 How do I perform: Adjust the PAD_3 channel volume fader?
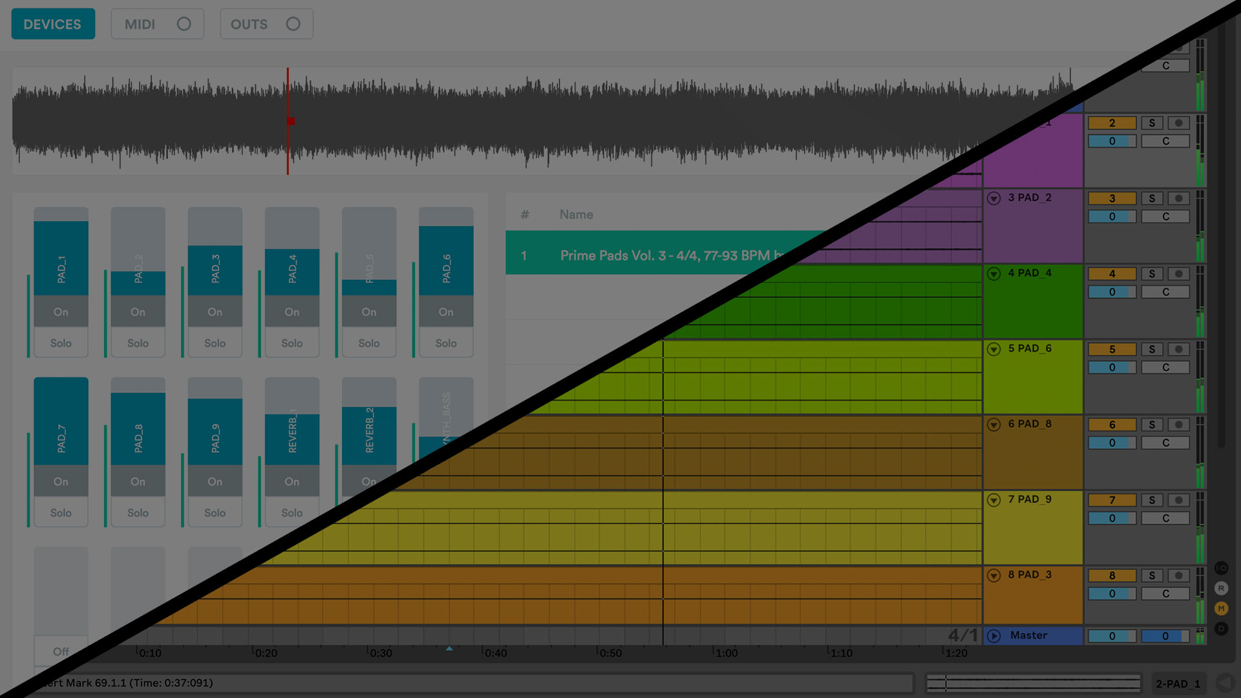tap(215, 251)
